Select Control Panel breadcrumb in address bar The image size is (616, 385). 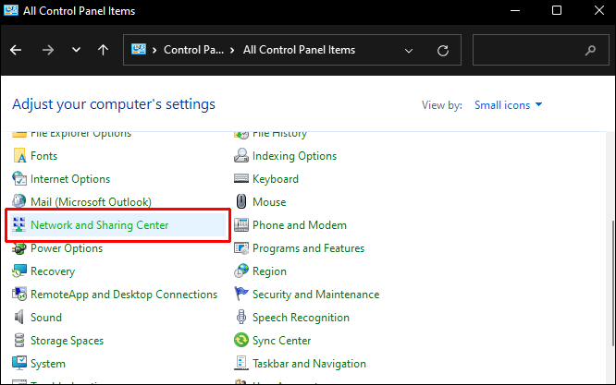point(193,50)
